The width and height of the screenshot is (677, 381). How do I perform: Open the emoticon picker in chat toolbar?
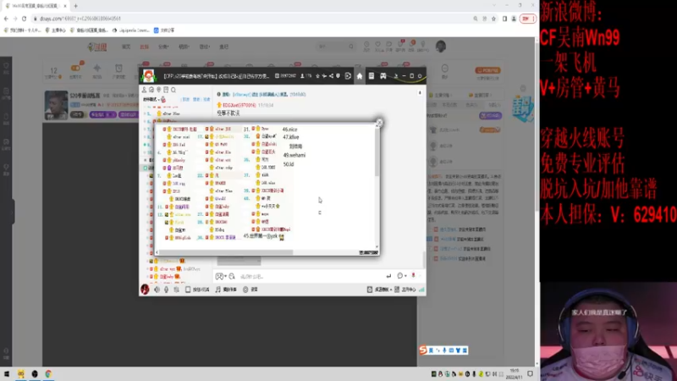pyautogui.click(x=219, y=277)
